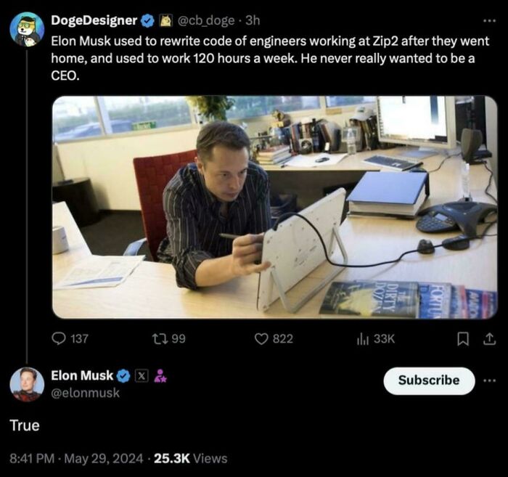Click the X affiliation badge icon

pyautogui.click(x=142, y=376)
